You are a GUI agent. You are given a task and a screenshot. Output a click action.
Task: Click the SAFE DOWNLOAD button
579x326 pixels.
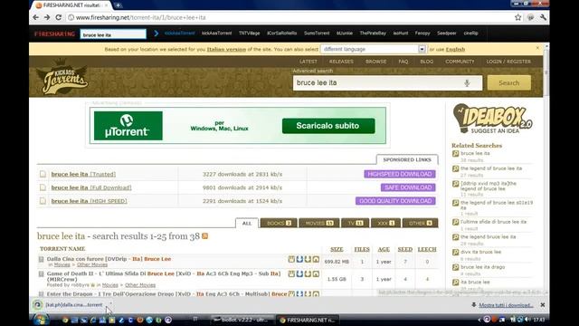408,187
